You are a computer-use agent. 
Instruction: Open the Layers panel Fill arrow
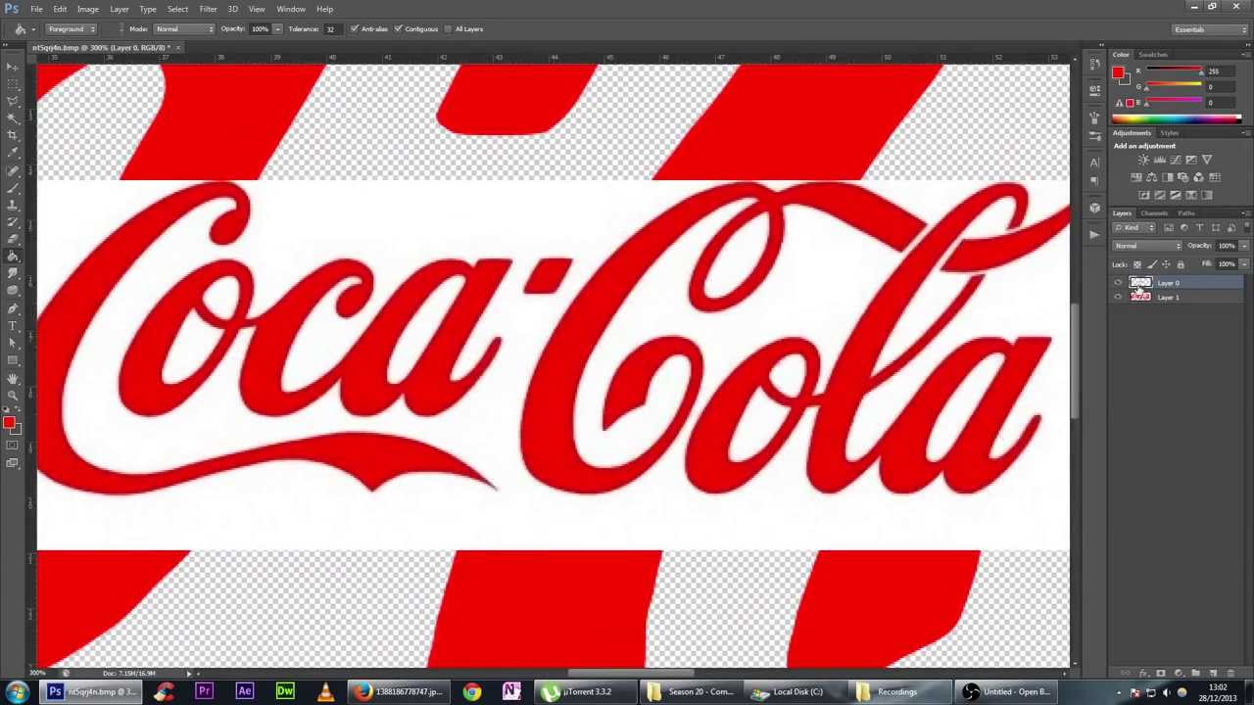(x=1244, y=264)
